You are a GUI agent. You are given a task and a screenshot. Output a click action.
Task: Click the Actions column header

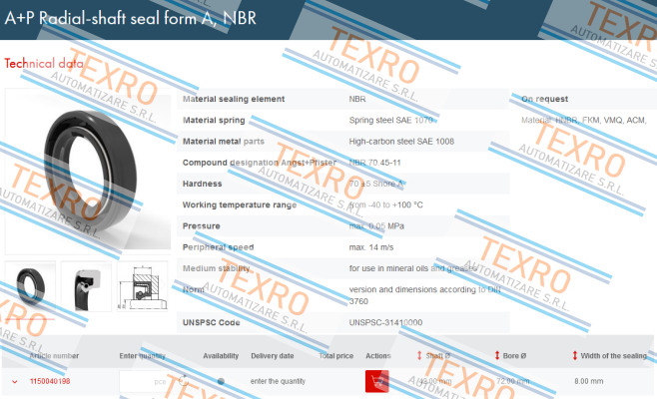[x=378, y=356]
